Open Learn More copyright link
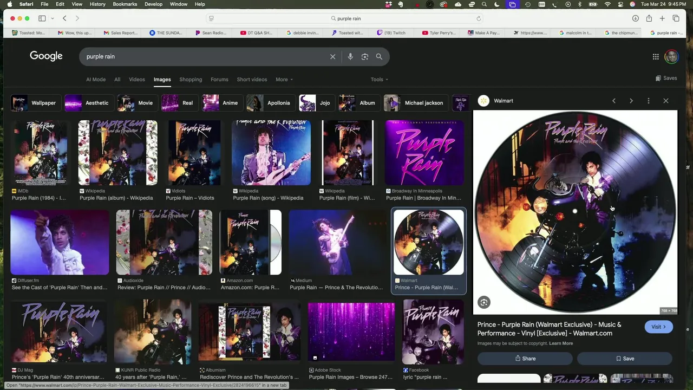693x390 pixels. [561, 343]
